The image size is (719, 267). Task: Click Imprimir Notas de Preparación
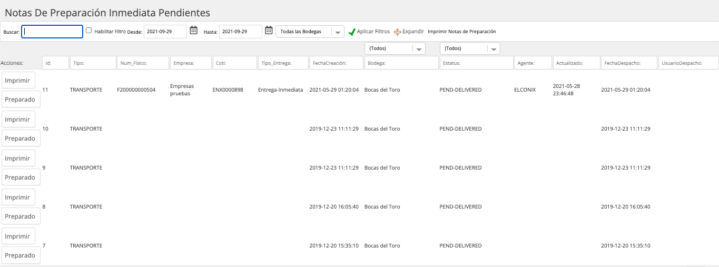[x=462, y=32]
